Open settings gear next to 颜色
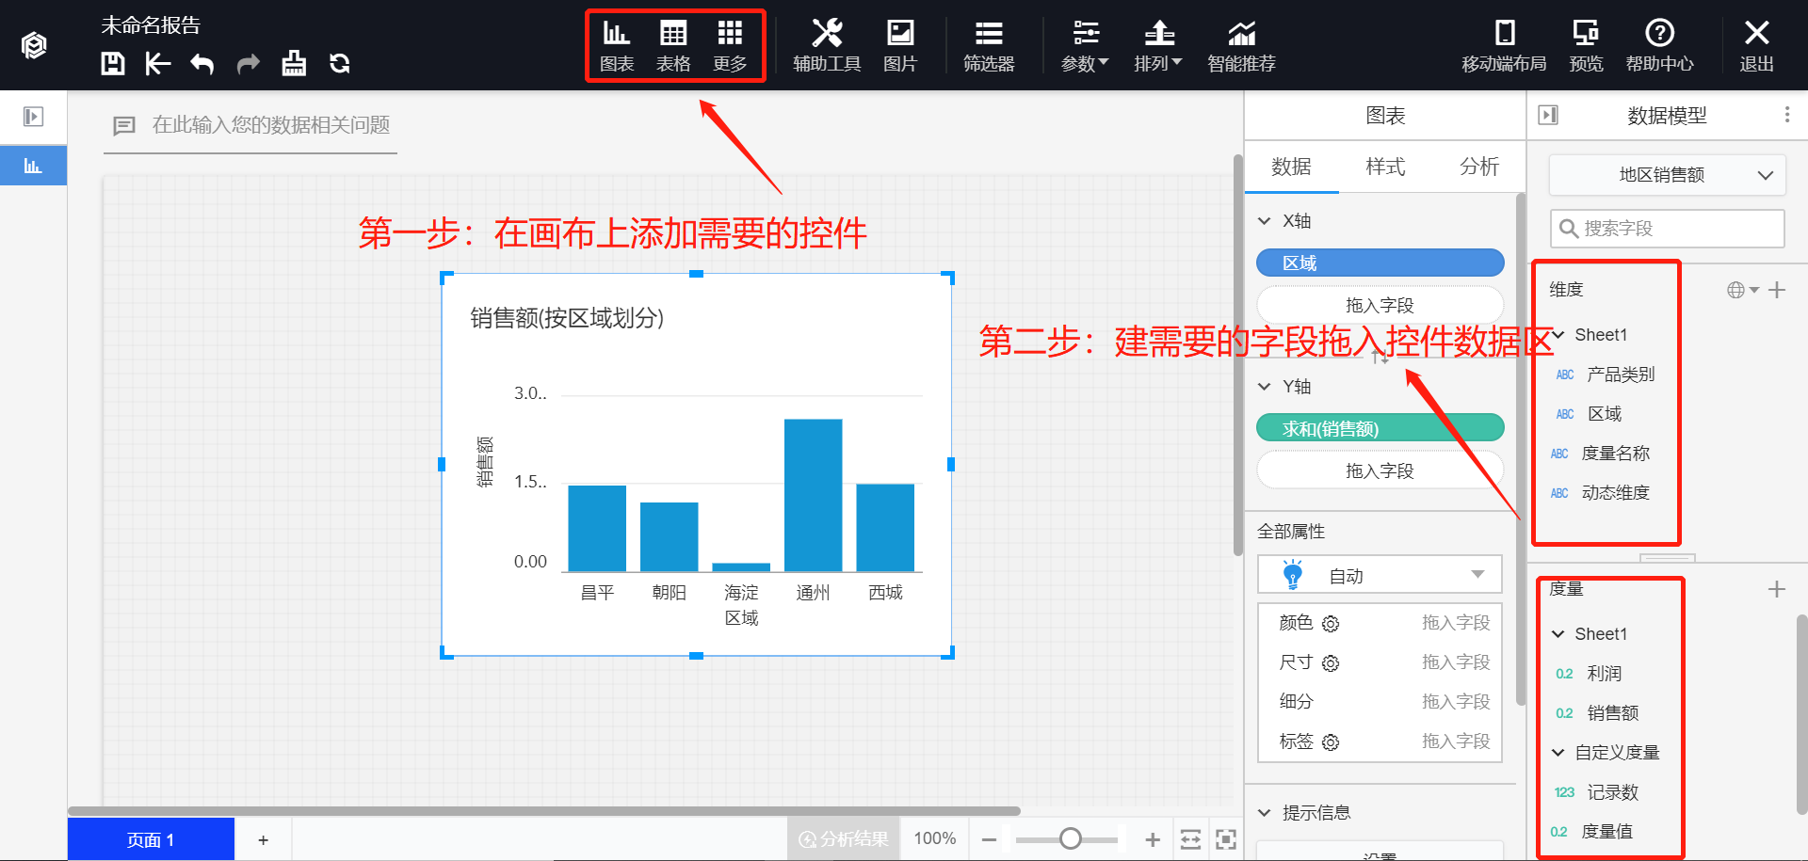 point(1331,624)
